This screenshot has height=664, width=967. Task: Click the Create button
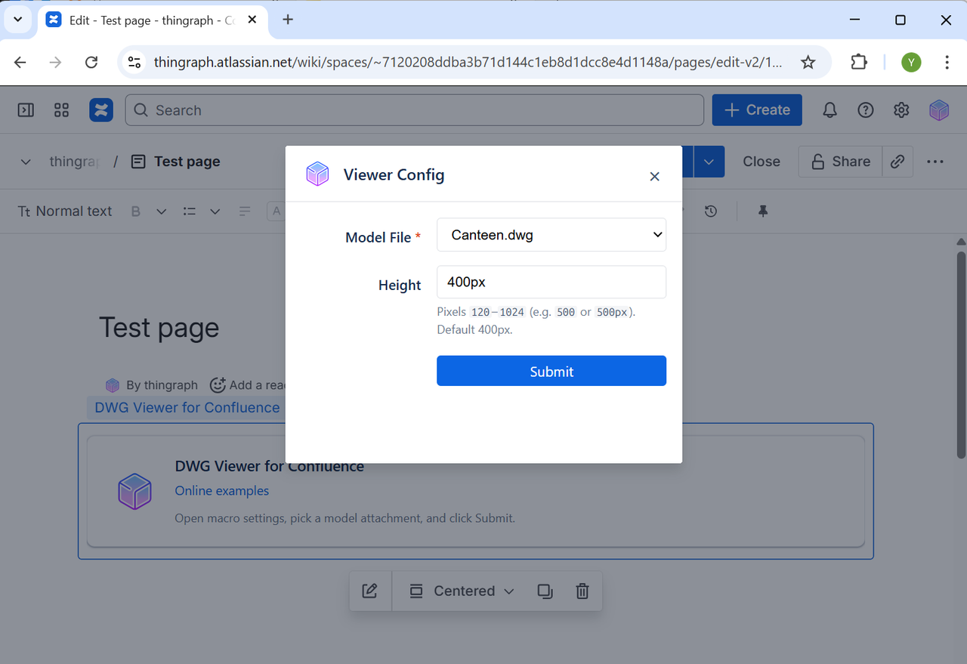coord(757,110)
